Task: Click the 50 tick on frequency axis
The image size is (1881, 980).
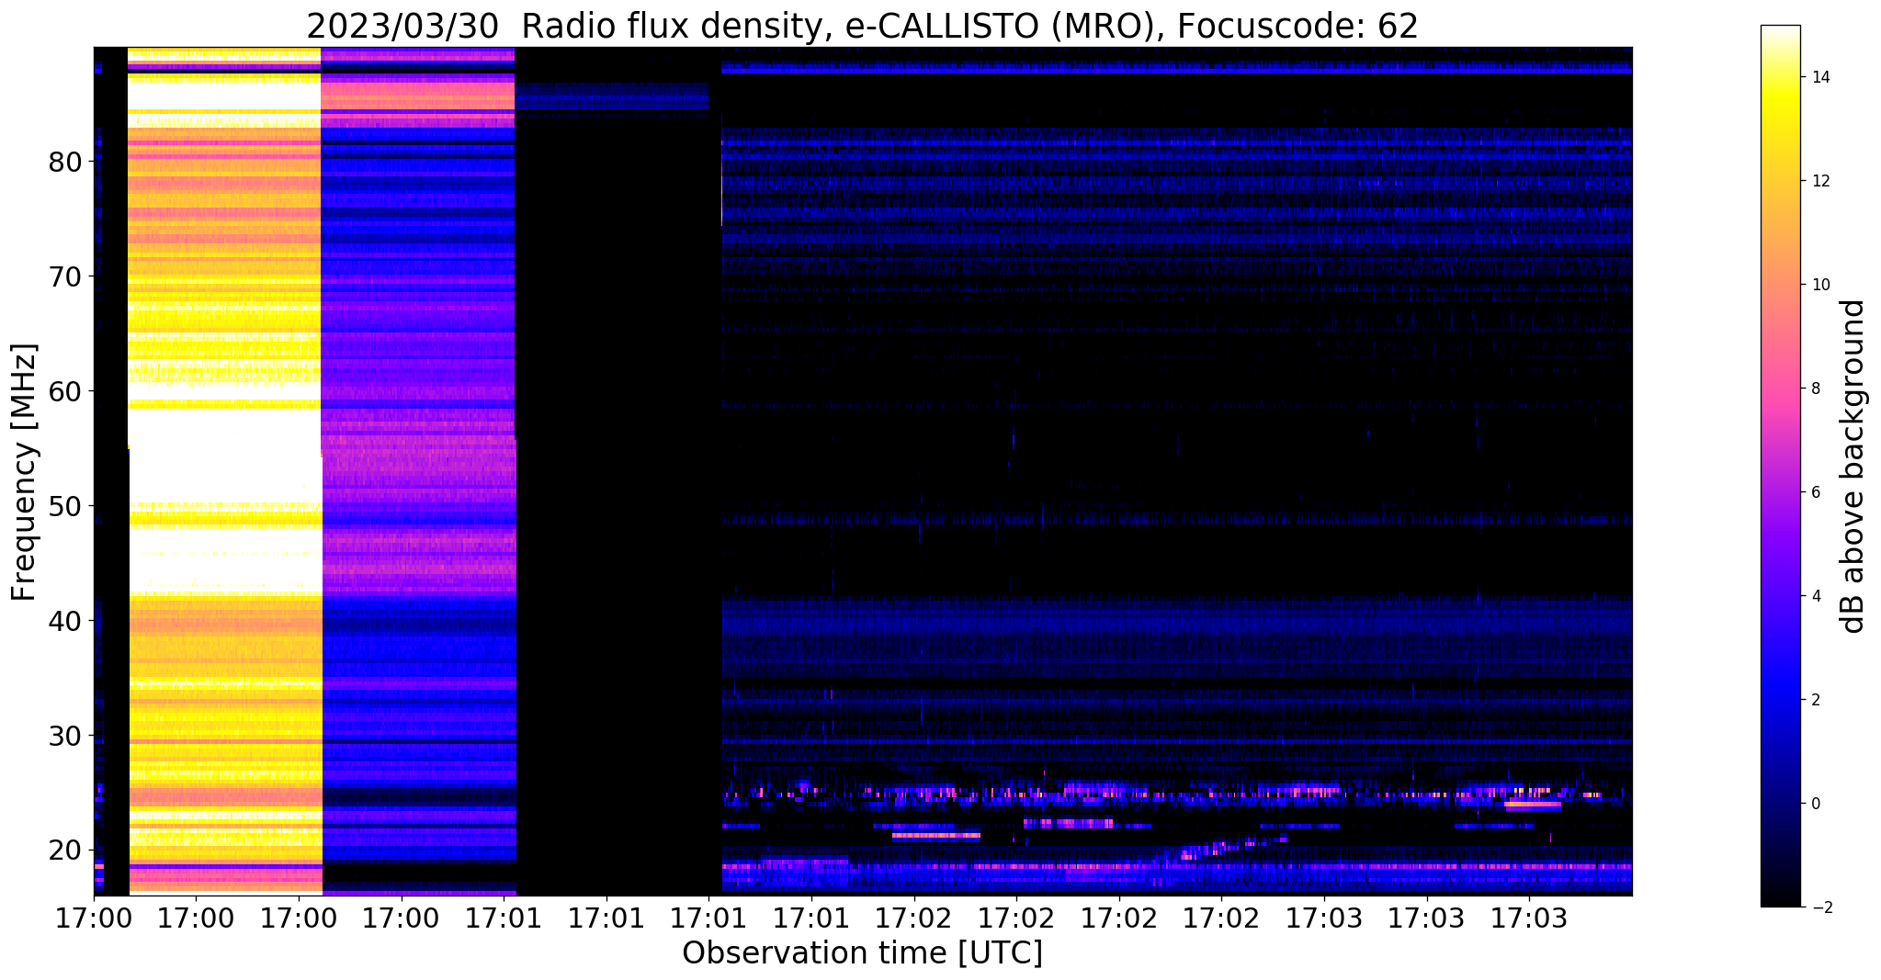Action: [x=65, y=506]
